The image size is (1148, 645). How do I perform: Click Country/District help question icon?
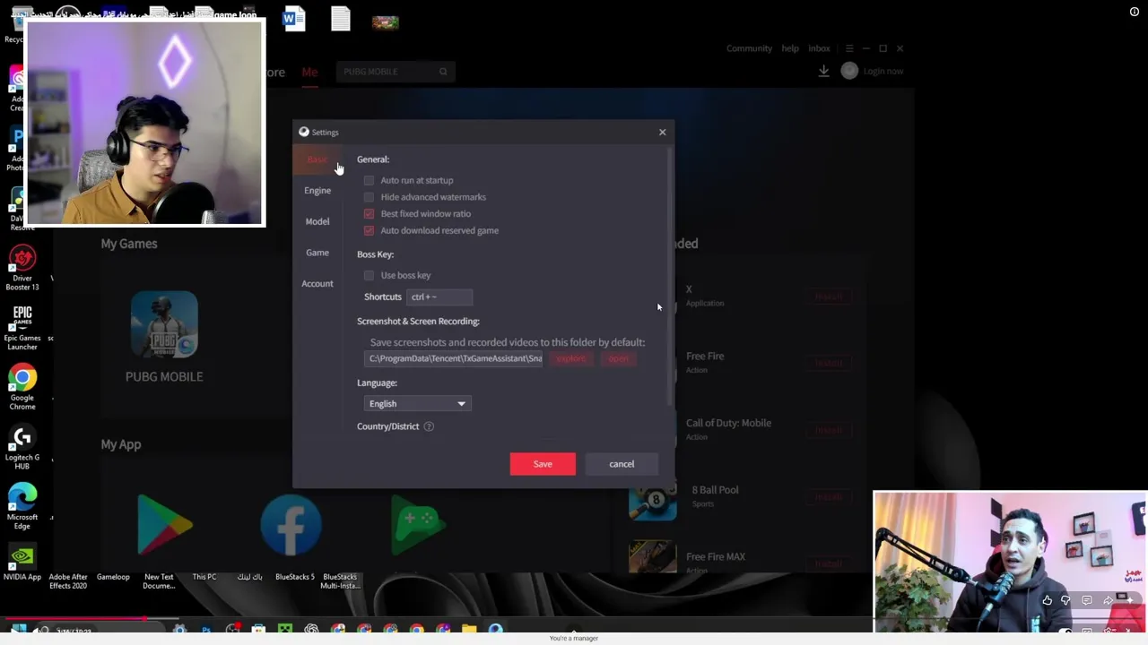[x=429, y=426]
